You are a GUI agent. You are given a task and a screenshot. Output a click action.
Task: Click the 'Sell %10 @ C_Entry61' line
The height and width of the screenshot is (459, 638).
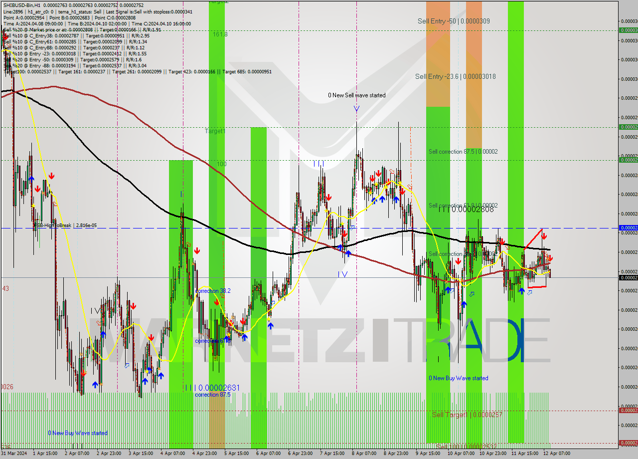[x=75, y=41]
